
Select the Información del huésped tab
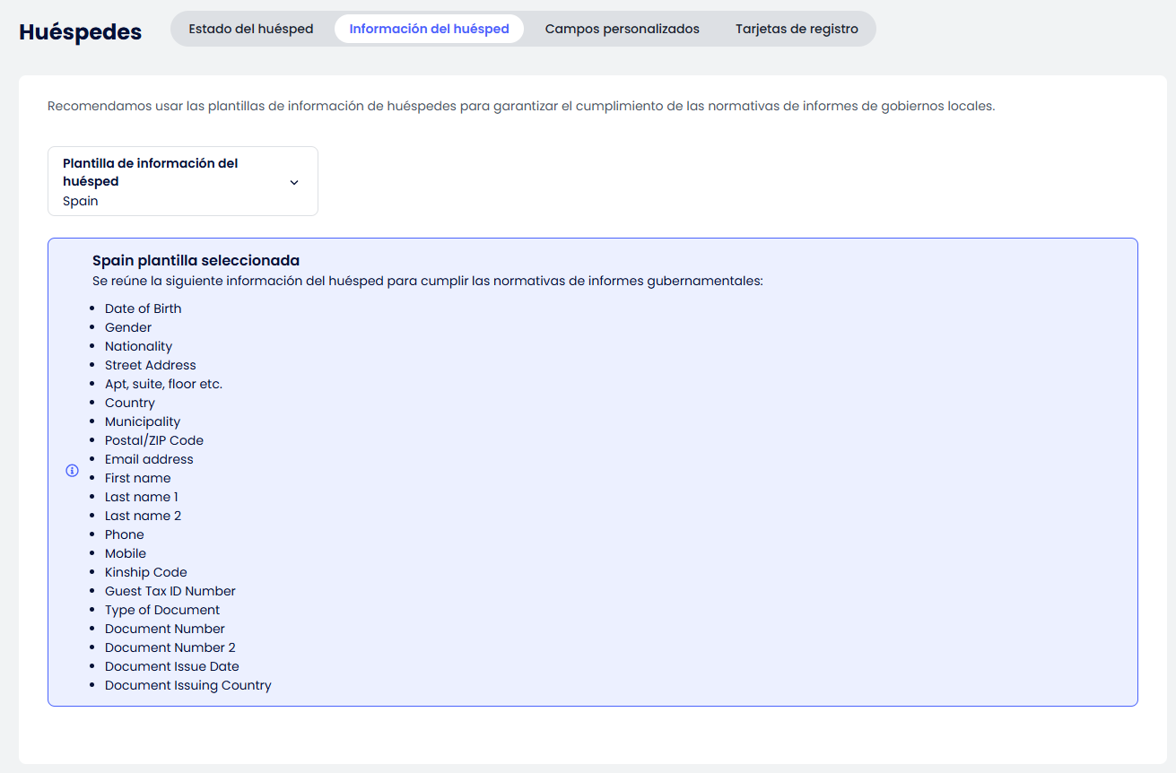point(429,29)
